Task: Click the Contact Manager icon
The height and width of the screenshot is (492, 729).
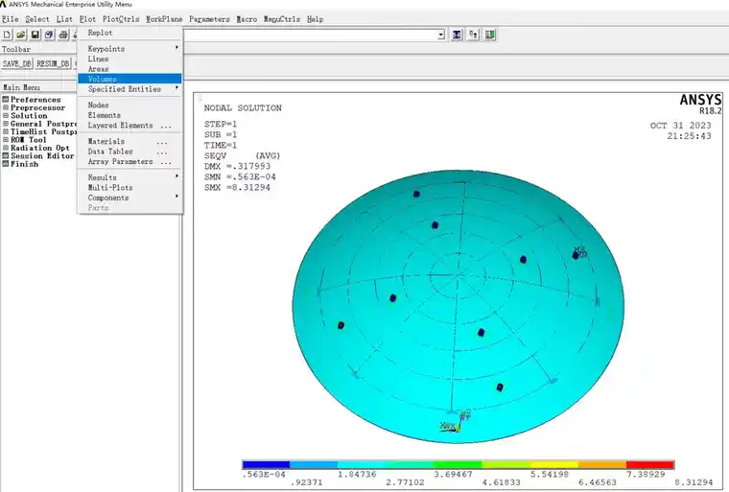Action: tap(490, 35)
